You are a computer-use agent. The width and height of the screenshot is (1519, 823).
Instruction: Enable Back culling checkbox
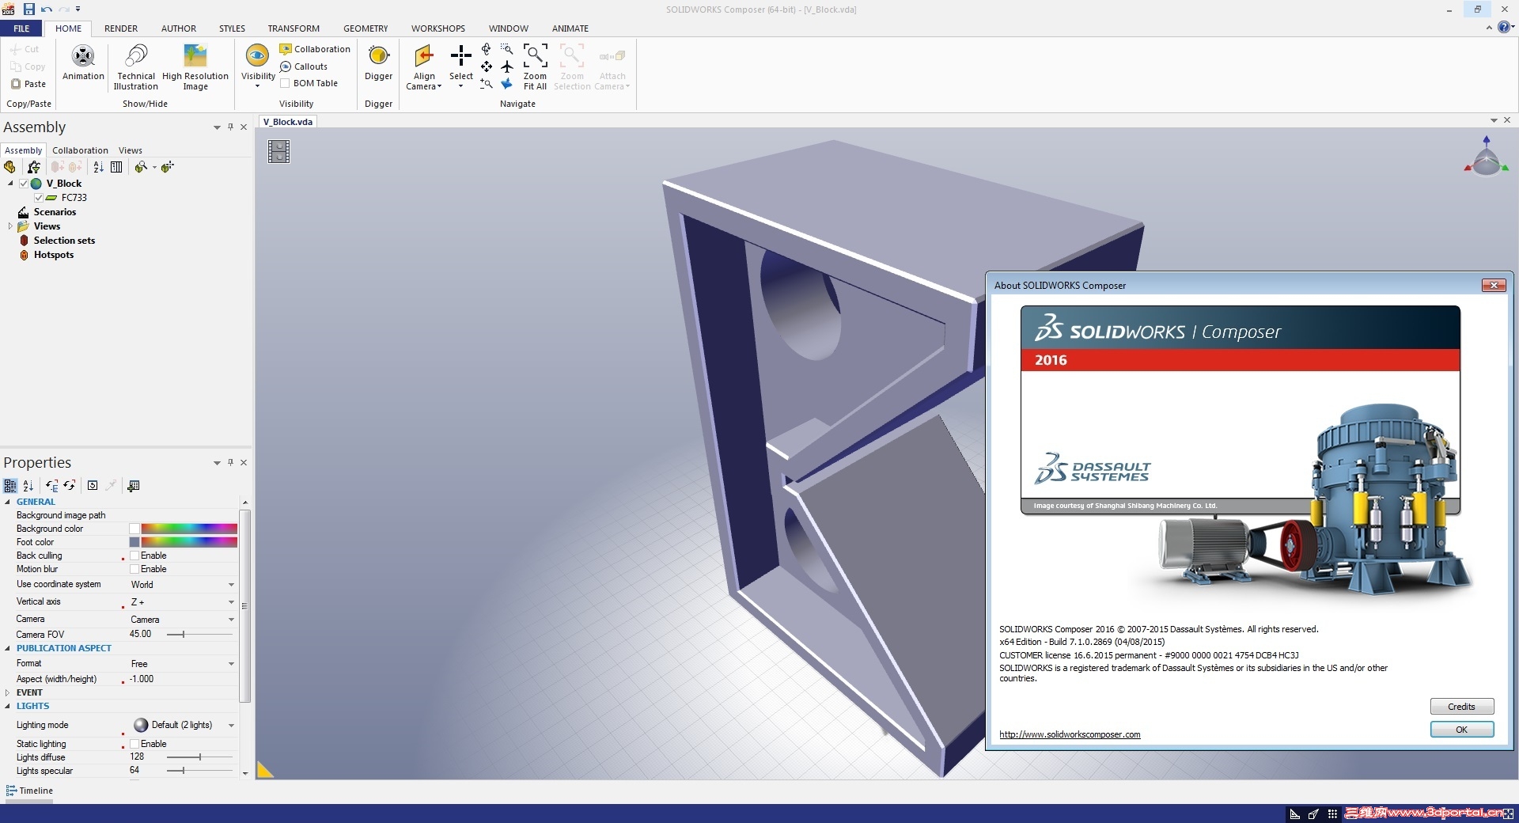134,556
